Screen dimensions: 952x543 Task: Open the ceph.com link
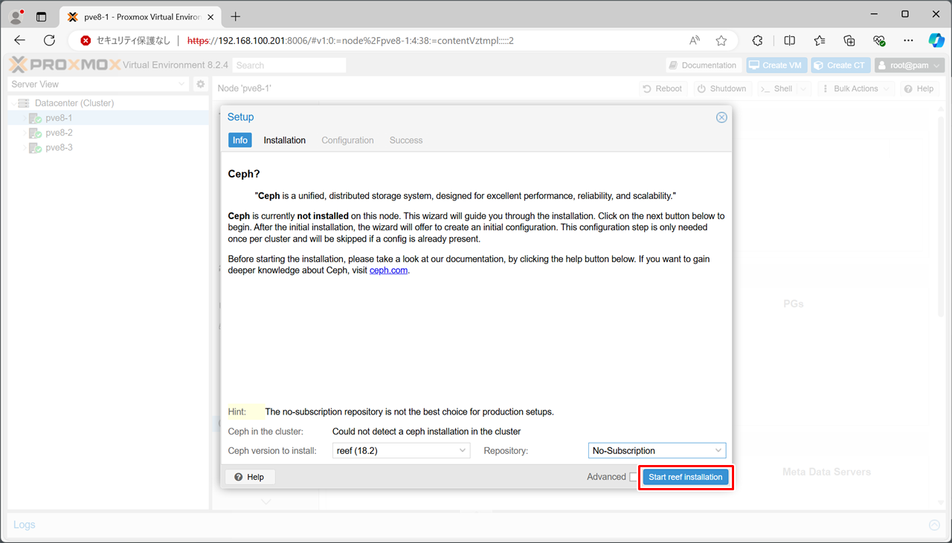pos(388,270)
